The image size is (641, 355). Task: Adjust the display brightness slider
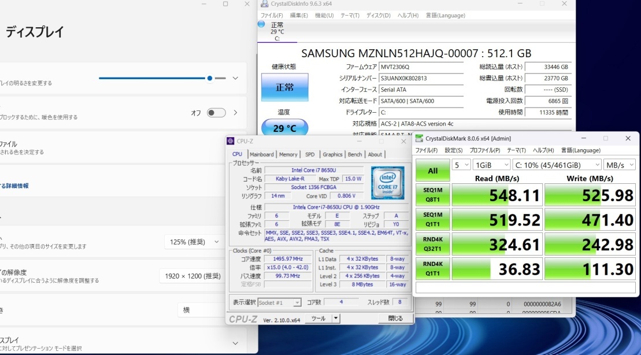(x=162, y=78)
